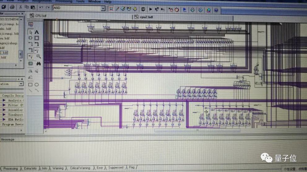Open find with the binoculars icon
The width and height of the screenshot is (307, 172).
tap(39, 64)
